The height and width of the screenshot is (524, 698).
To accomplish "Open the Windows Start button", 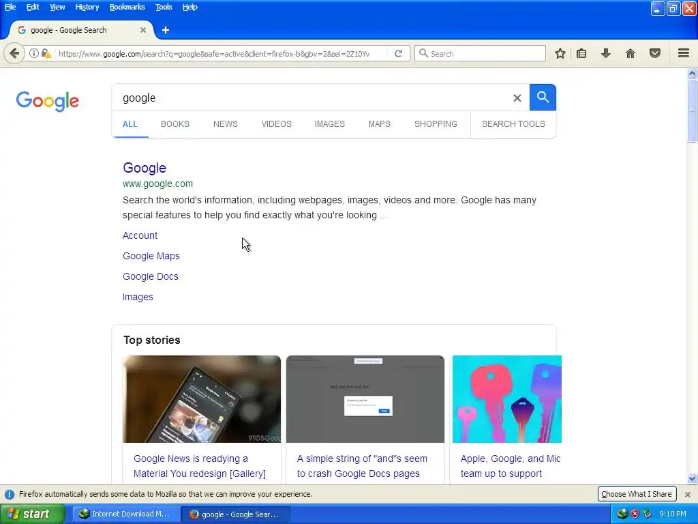I will pyautogui.click(x=33, y=514).
